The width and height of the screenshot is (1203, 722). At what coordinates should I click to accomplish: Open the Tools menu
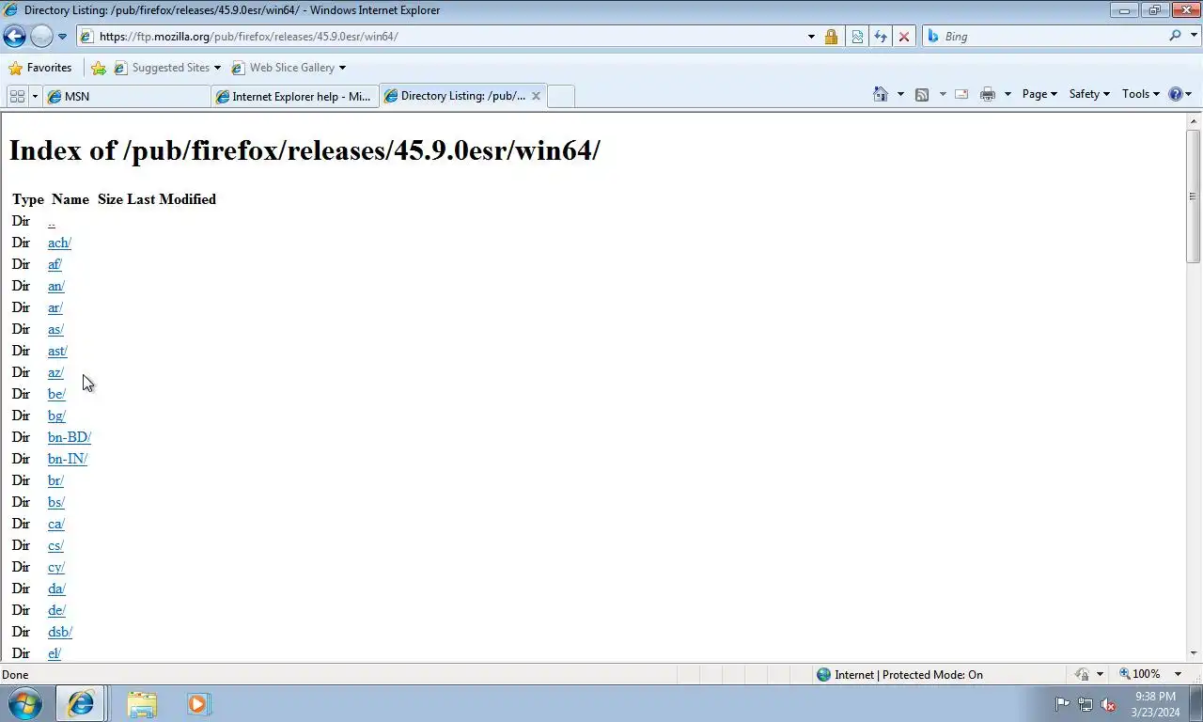1141,94
